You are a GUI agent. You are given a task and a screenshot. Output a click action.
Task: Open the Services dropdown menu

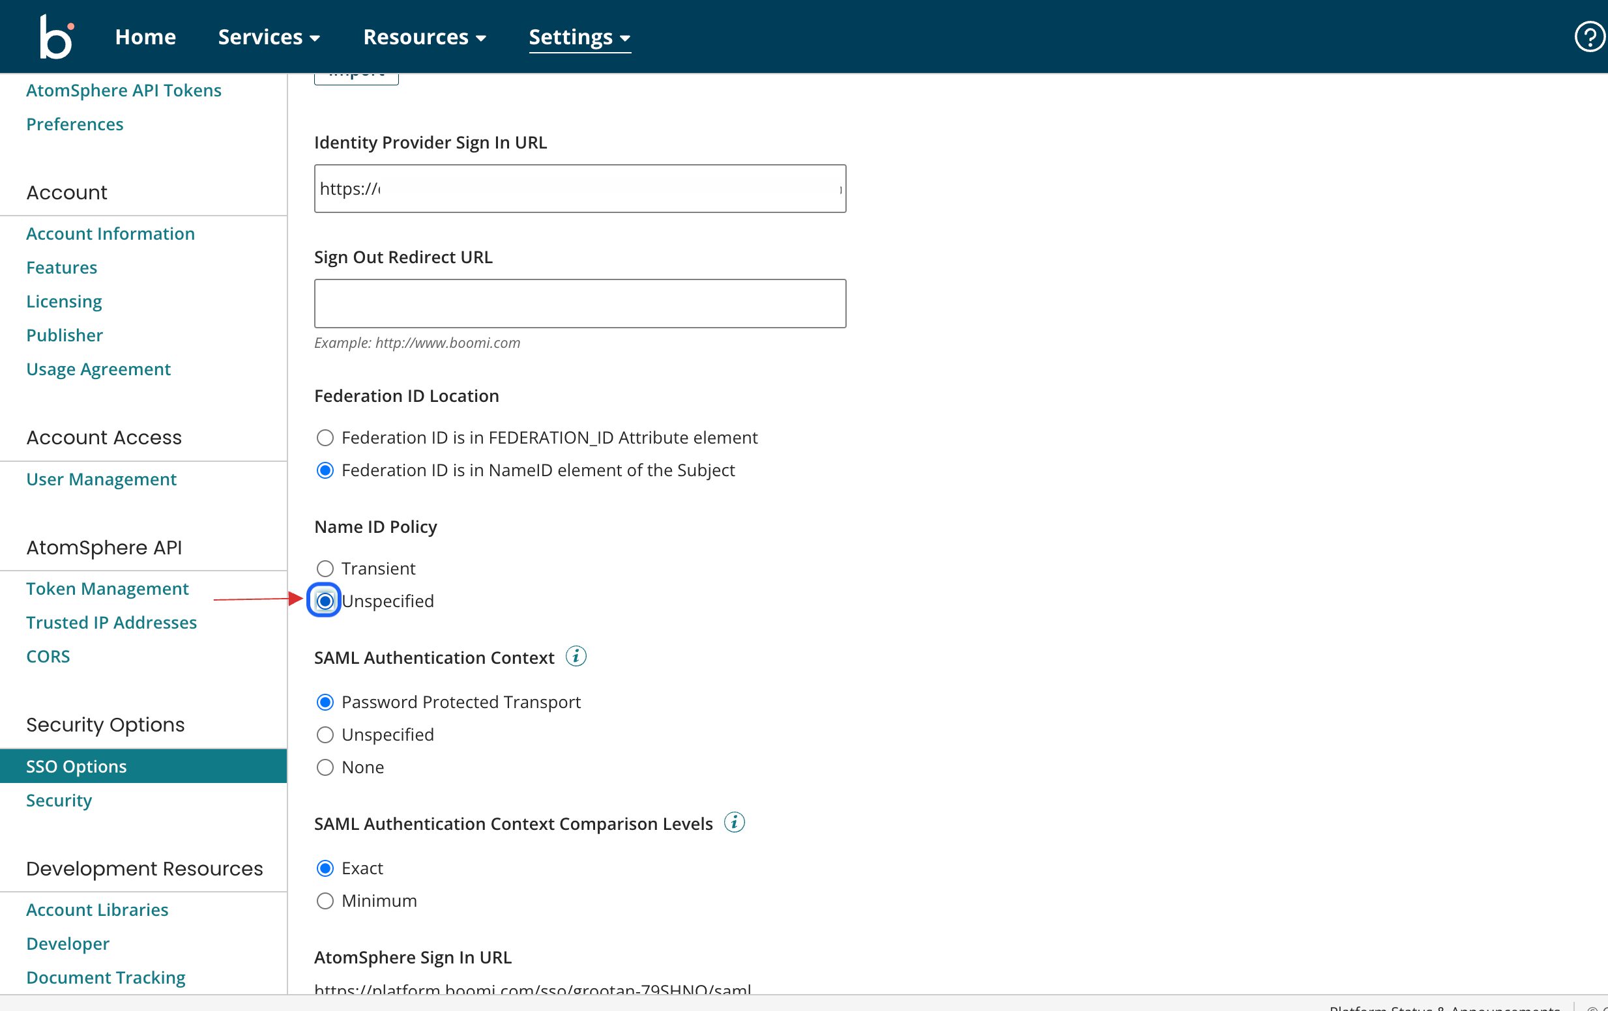coord(269,36)
